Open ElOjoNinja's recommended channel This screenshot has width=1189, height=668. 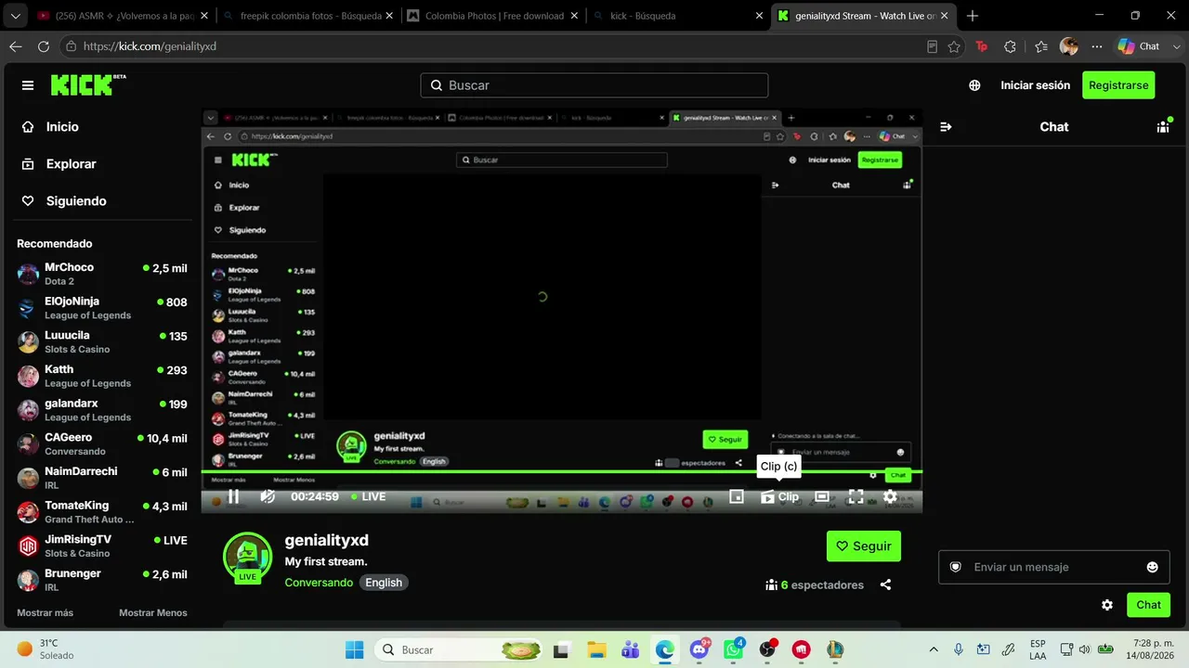(x=102, y=308)
